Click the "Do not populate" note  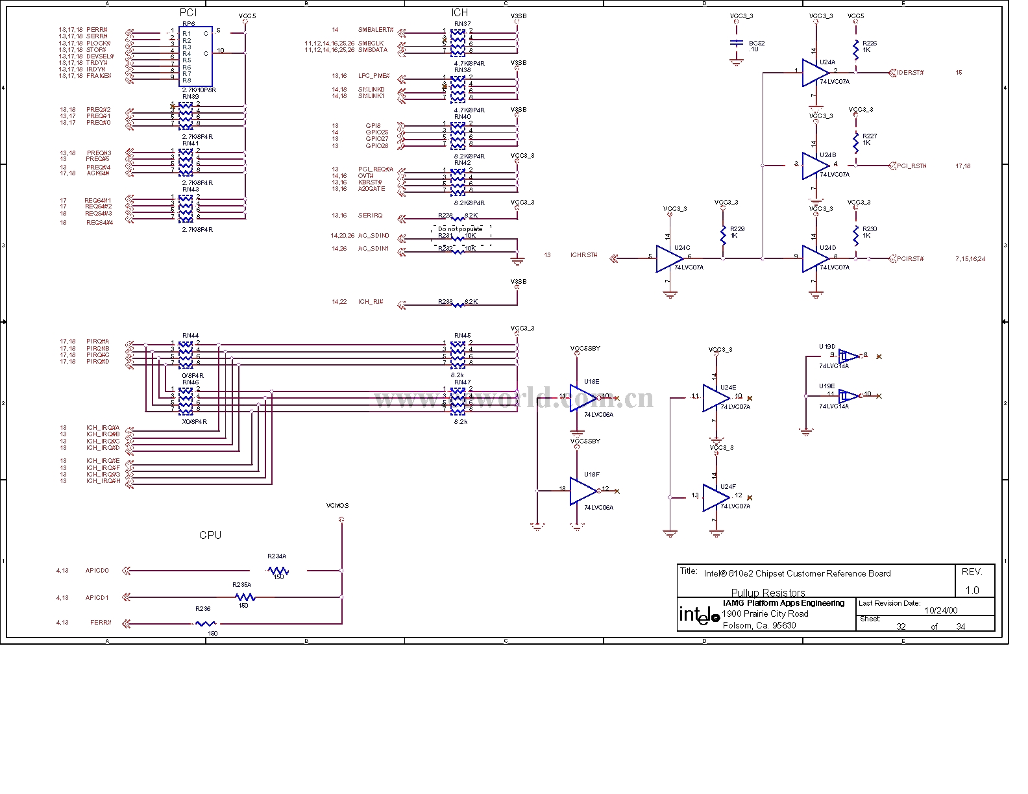460,229
